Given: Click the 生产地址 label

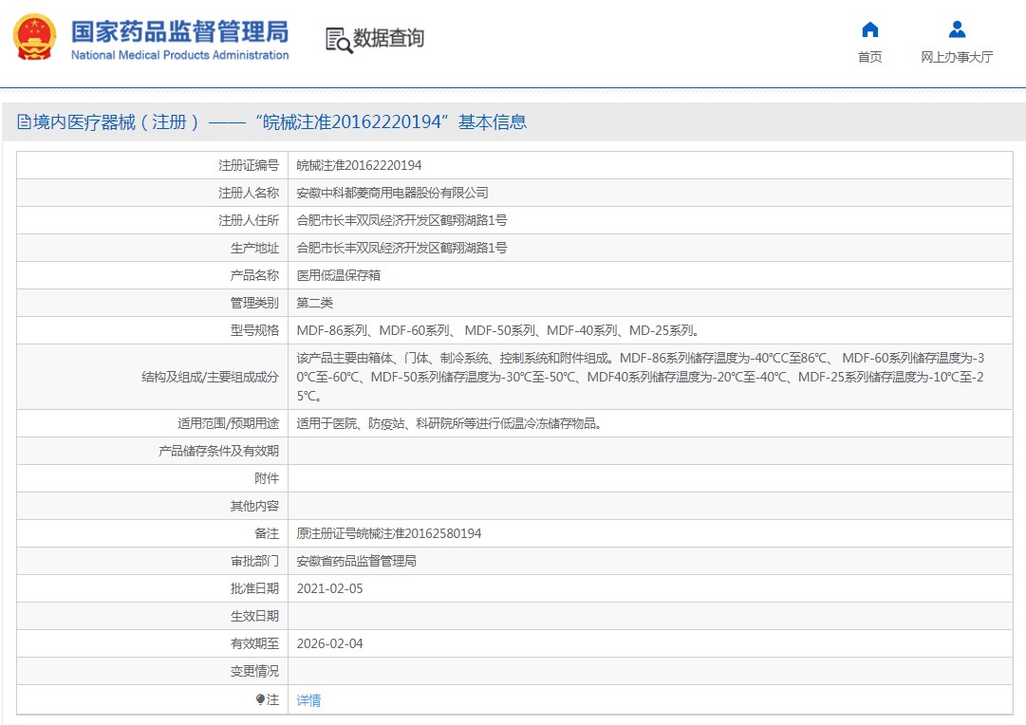Looking at the screenshot, I should pos(254,248).
